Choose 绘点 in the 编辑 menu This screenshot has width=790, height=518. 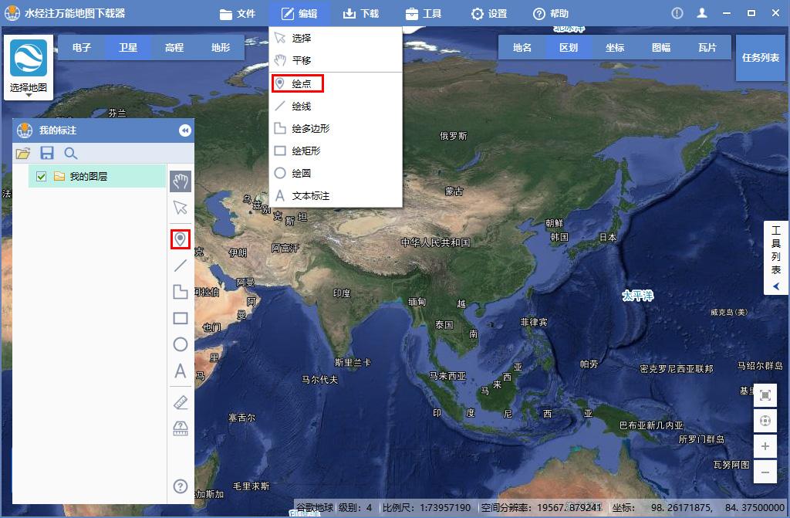click(x=336, y=83)
